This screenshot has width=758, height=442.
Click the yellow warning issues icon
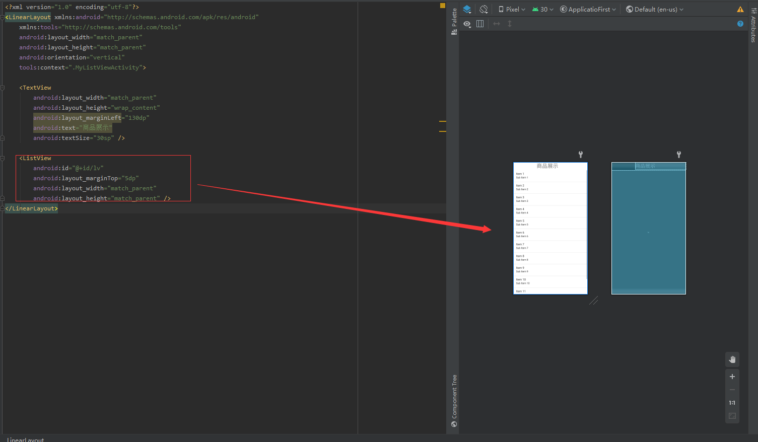(740, 9)
